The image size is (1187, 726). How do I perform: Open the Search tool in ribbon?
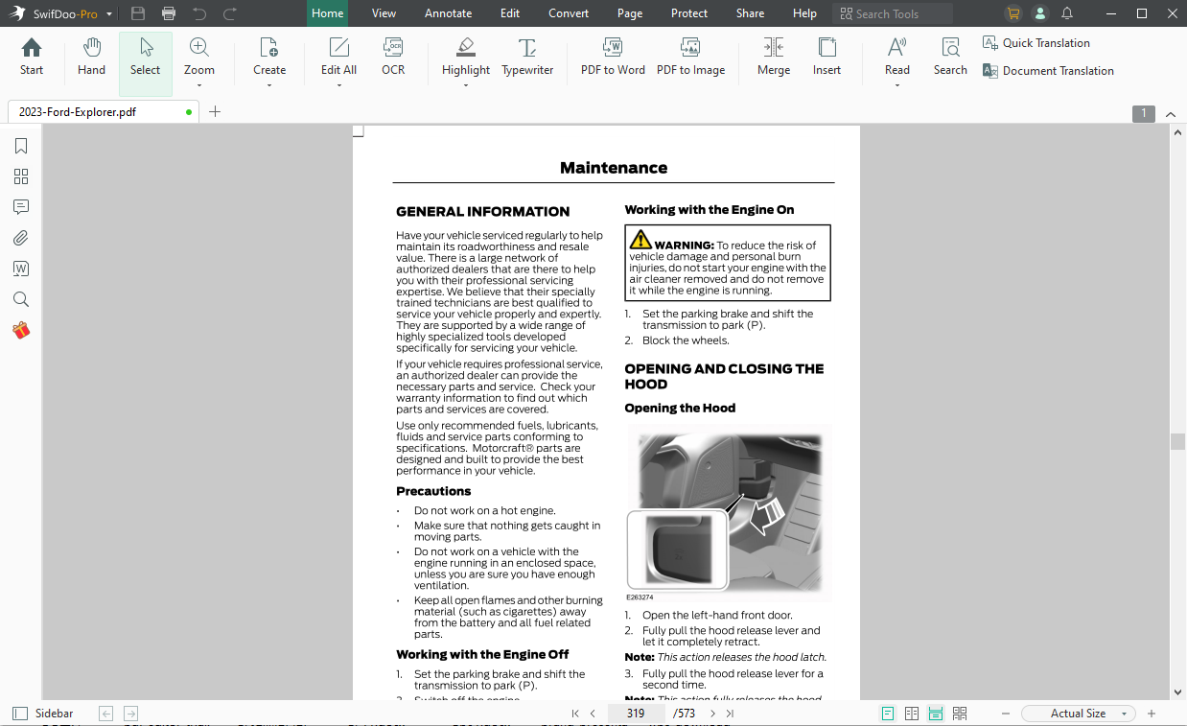(x=950, y=57)
